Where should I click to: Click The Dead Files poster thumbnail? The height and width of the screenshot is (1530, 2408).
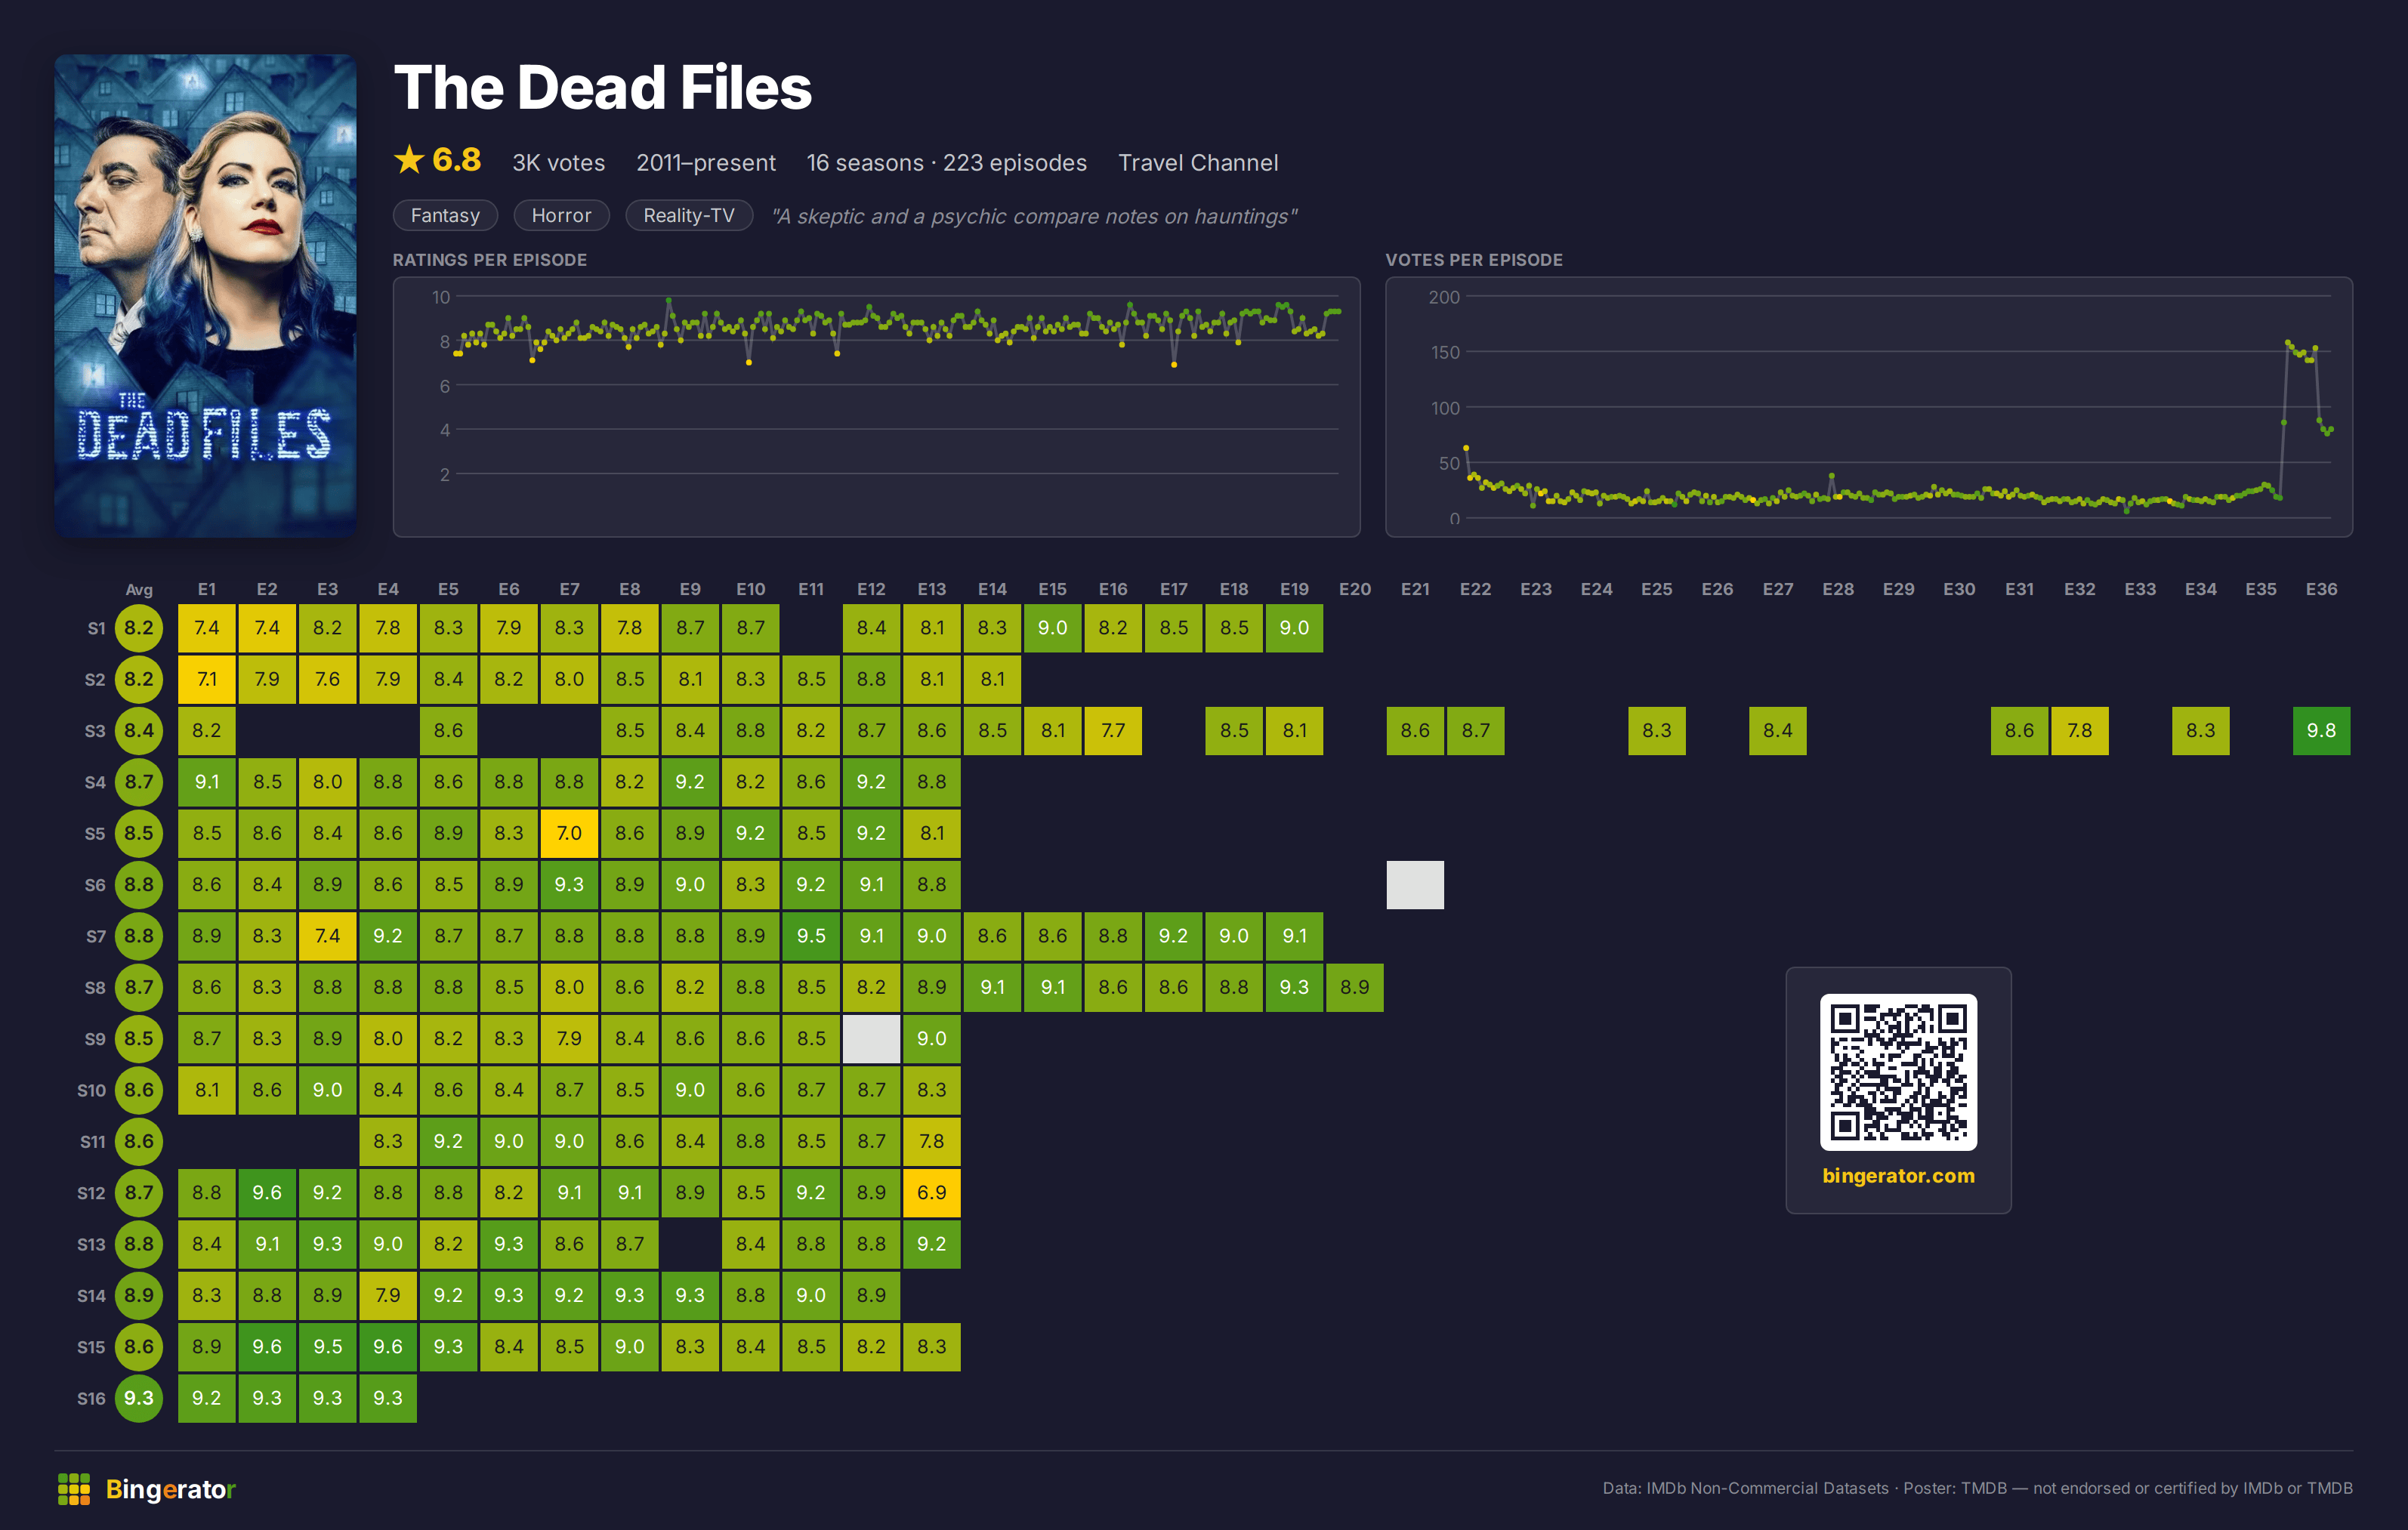pyautogui.click(x=205, y=295)
